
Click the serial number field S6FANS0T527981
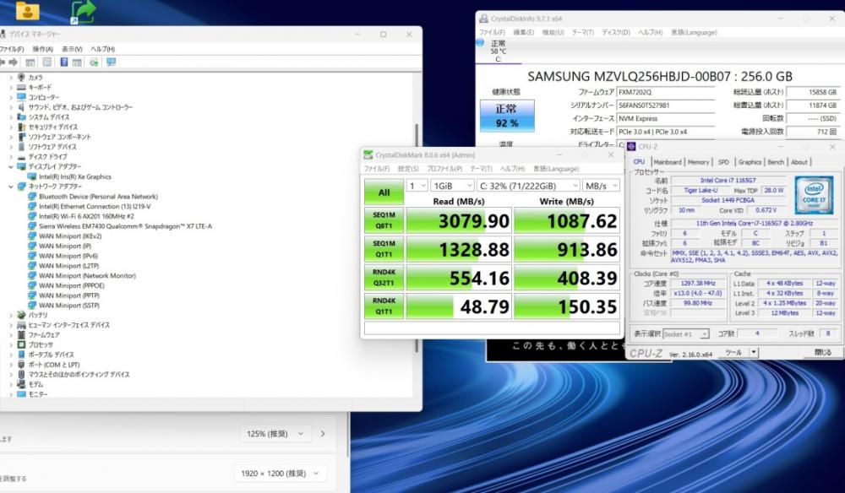(666, 106)
